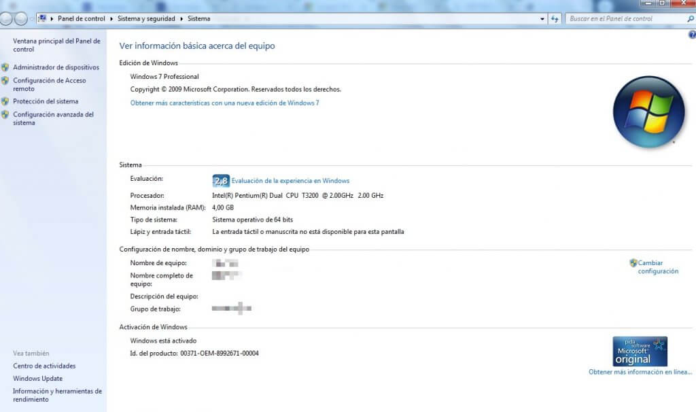Click the shield icon next to Cambiar configuración
Viewport: 696px width, 412px height.
coord(633,263)
